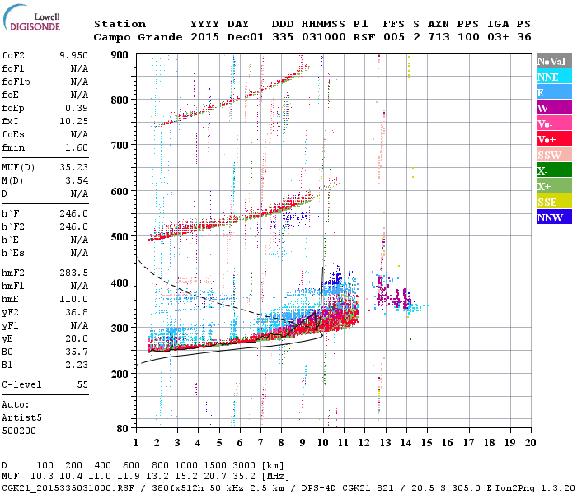This screenshot has width=577, height=494.
Task: Select the X- dark green legend swatch
Action: pos(554,170)
